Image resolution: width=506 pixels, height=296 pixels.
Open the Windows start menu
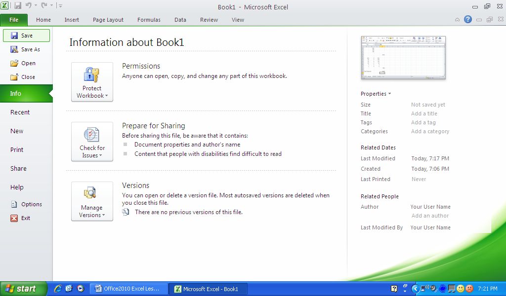pyautogui.click(x=24, y=289)
